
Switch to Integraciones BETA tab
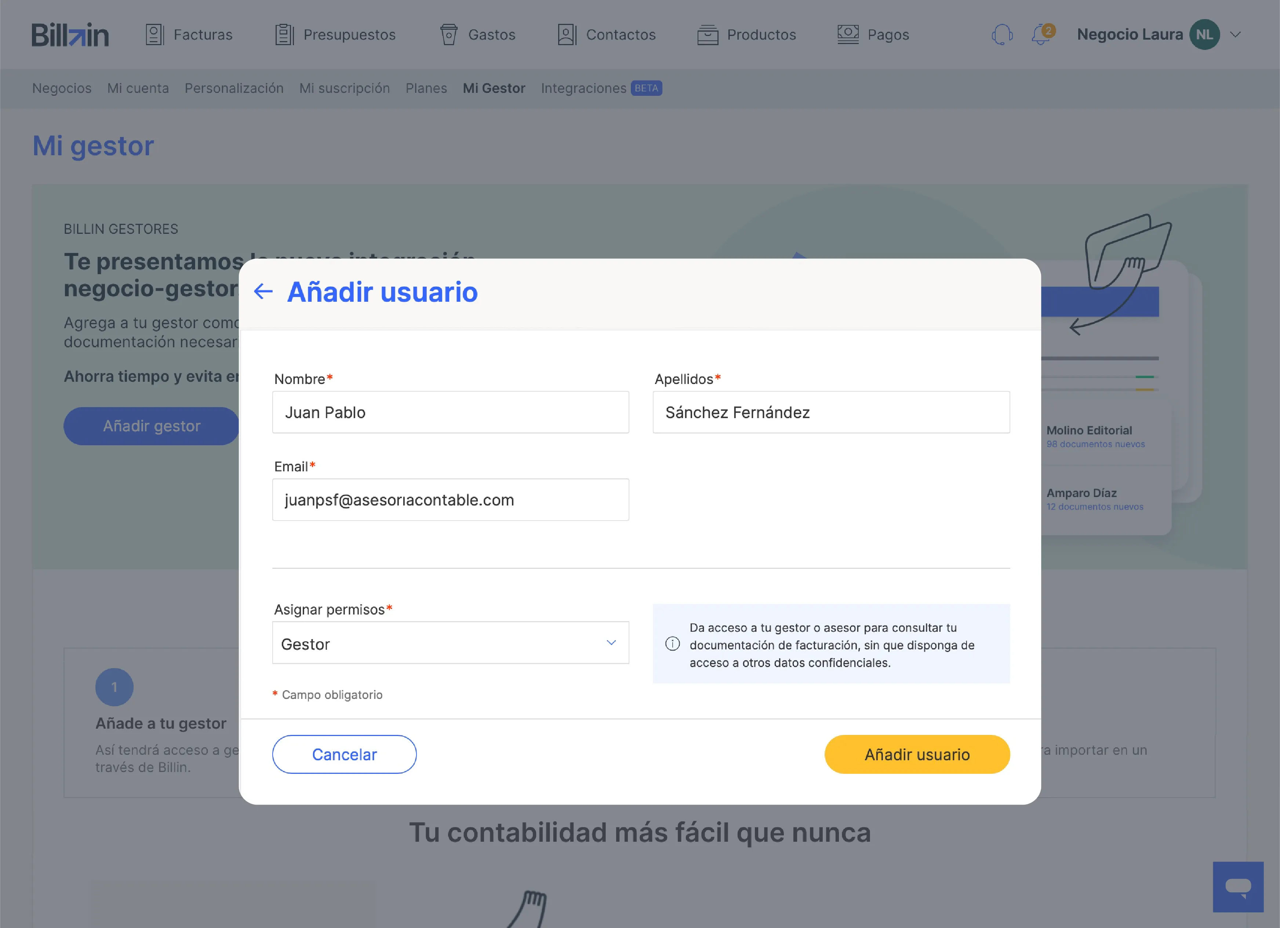601,88
